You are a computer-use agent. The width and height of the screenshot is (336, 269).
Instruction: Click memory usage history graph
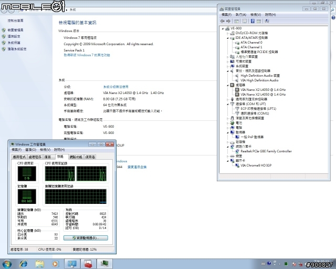76,196
